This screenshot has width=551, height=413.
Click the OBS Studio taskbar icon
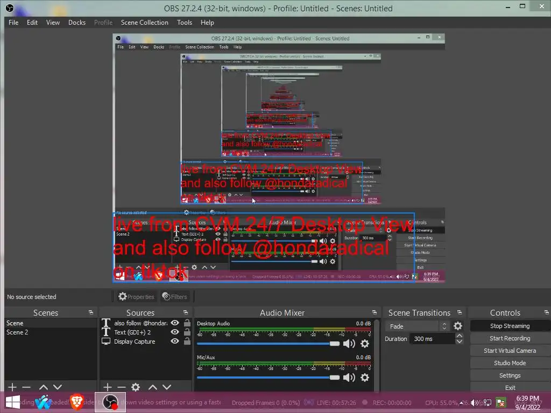point(110,402)
